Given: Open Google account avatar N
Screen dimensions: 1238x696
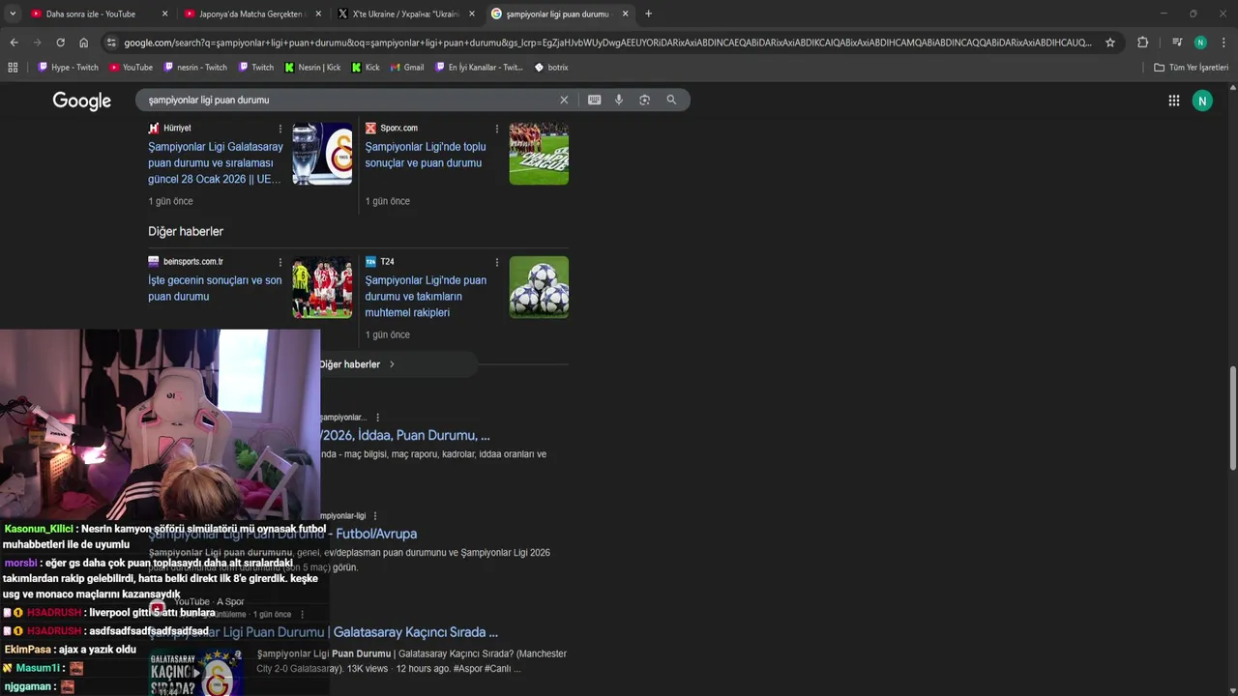Looking at the screenshot, I should (1202, 101).
